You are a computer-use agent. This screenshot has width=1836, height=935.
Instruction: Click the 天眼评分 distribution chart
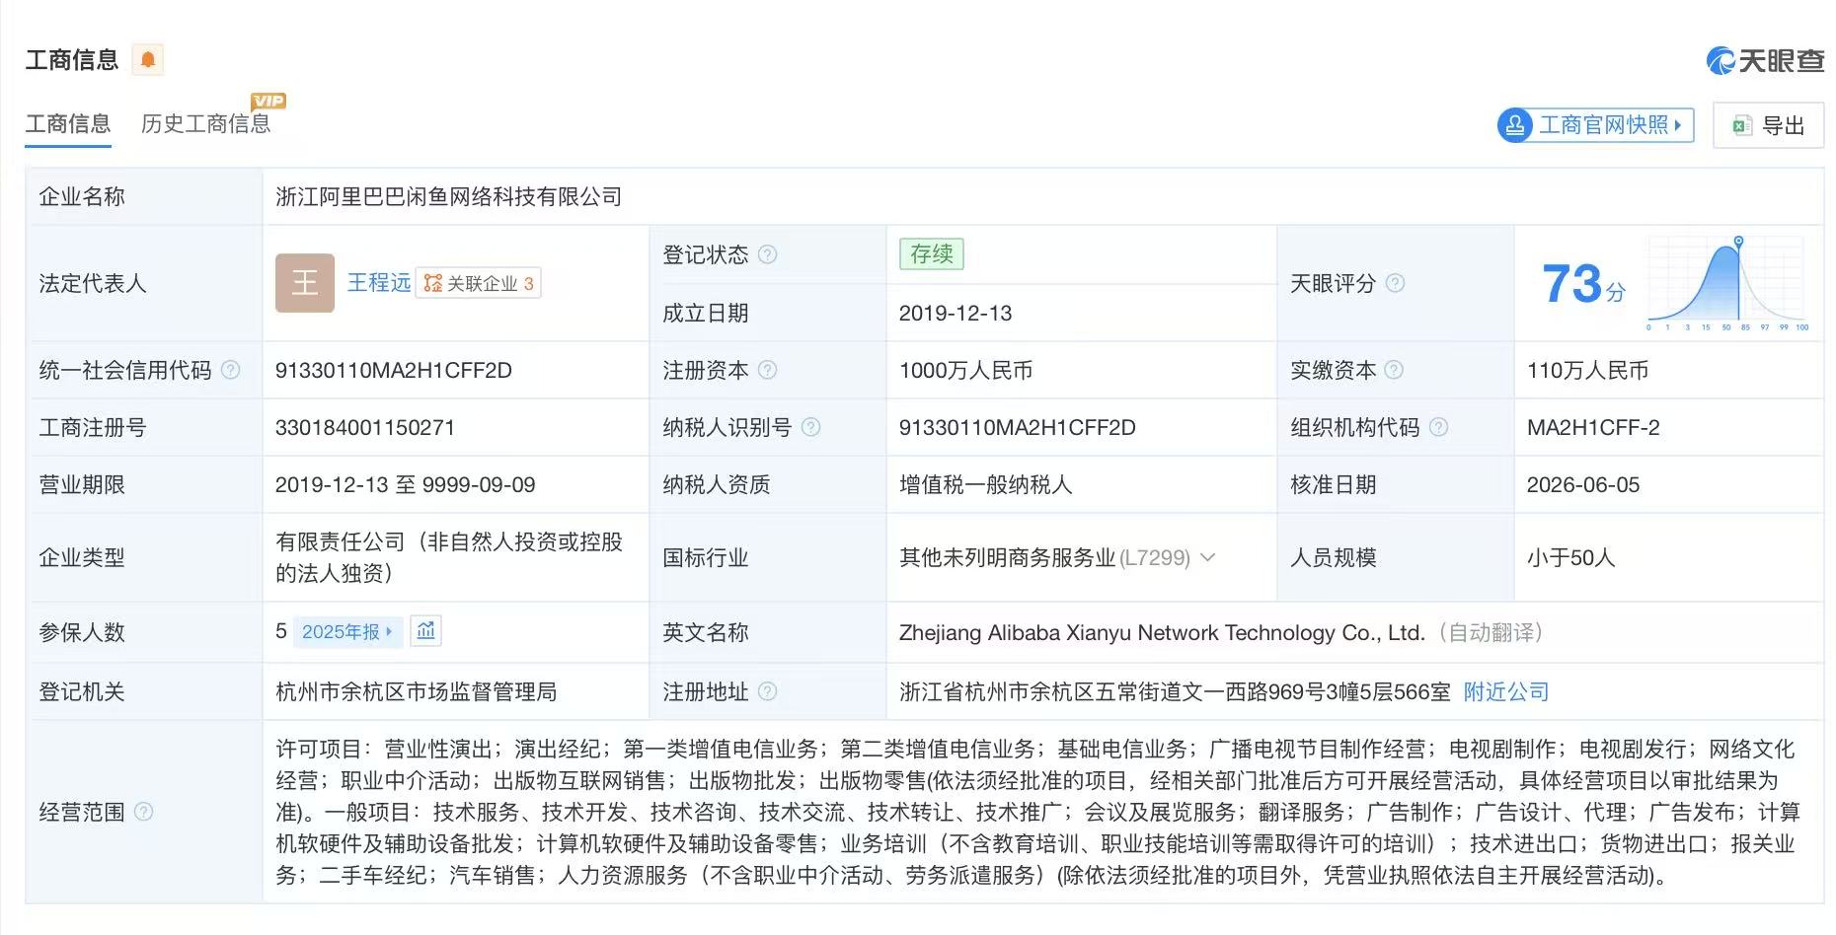pos(1725,284)
